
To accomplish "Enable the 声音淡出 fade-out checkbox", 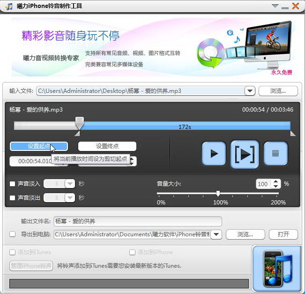I will [x=13, y=198].
